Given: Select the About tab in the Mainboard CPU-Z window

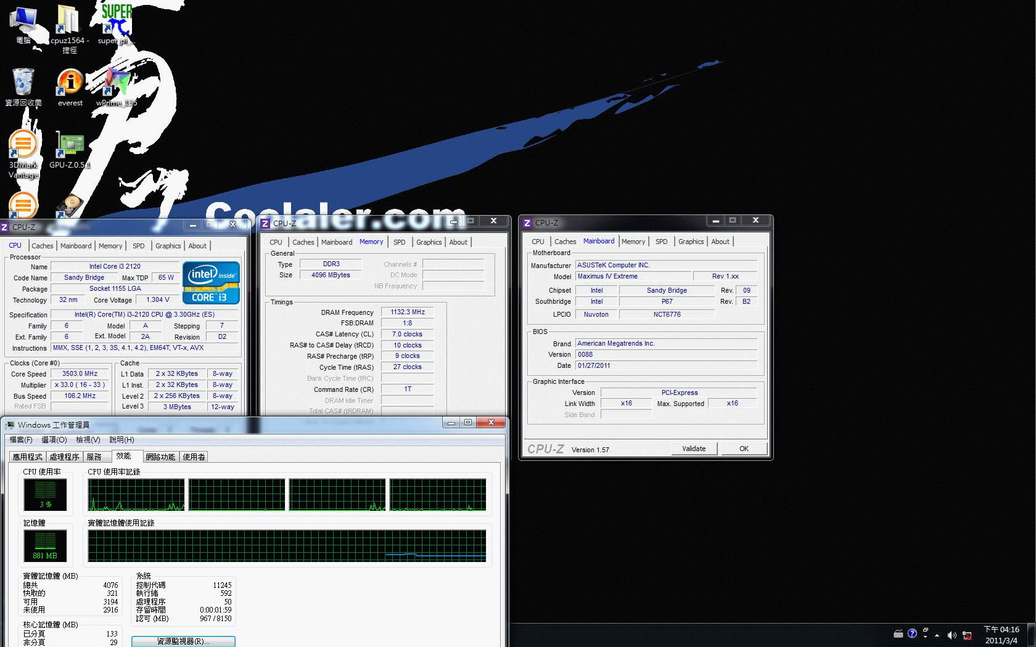Looking at the screenshot, I should (720, 242).
